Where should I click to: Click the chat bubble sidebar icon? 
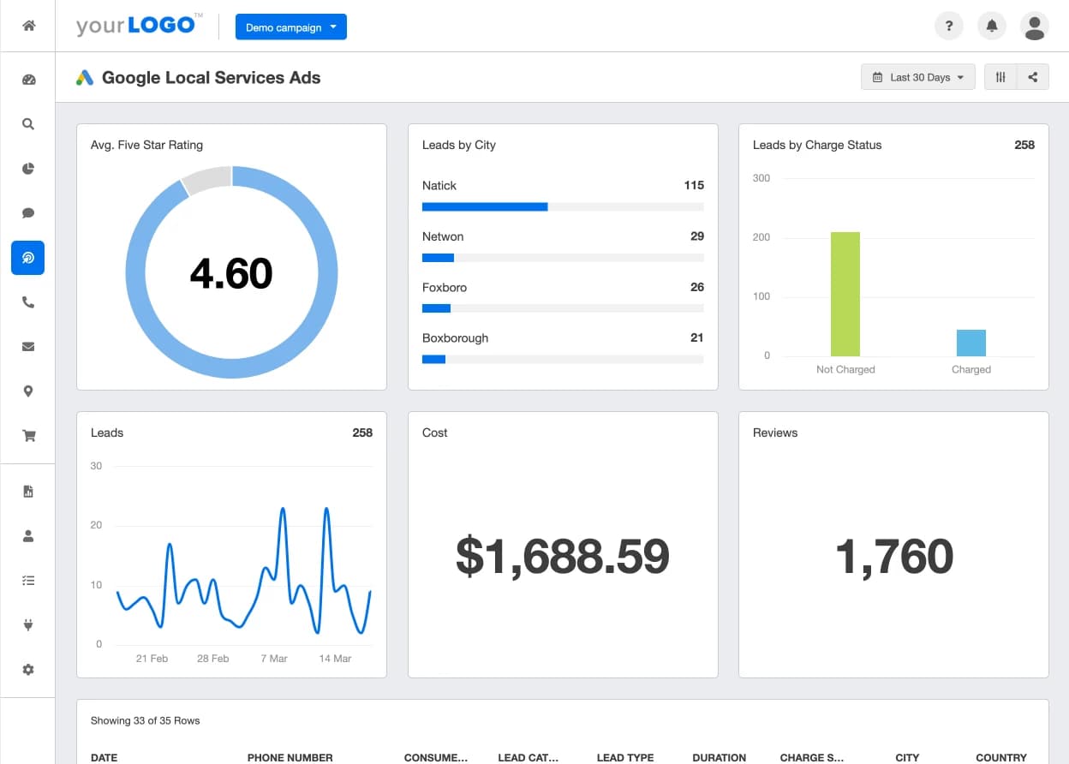(x=28, y=213)
